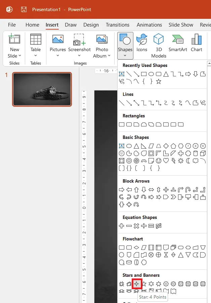
Task: Pick the first Rectangle in Rectangles section
Action: coord(122,124)
